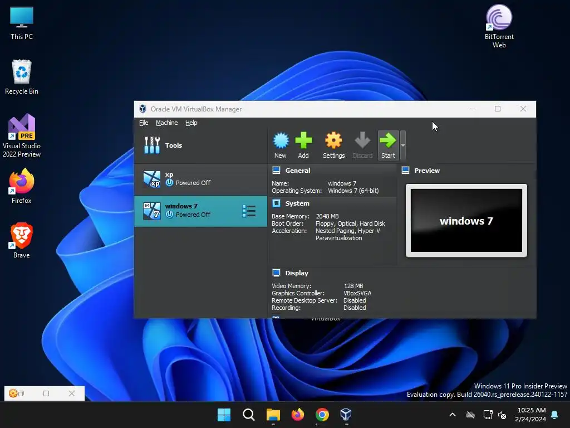Close the small minimized window at bottom-left
The image size is (570, 428).
click(72, 393)
